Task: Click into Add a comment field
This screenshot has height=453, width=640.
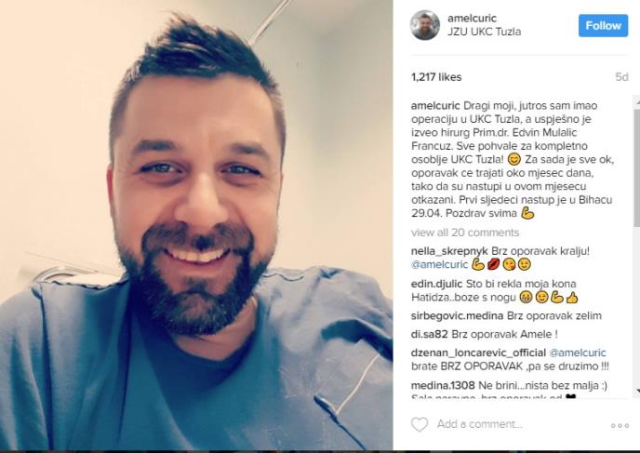Action: 480,424
